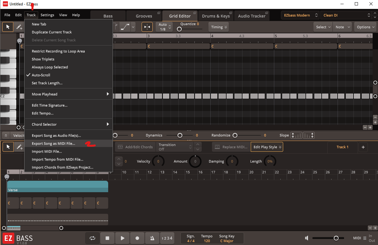Expand the Move Playhead submenu
Viewport: 378px width, 245px height.
coord(68,94)
